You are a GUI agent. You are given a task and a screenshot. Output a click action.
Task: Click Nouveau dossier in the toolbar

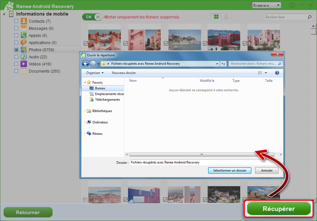pyautogui.click(x=124, y=73)
